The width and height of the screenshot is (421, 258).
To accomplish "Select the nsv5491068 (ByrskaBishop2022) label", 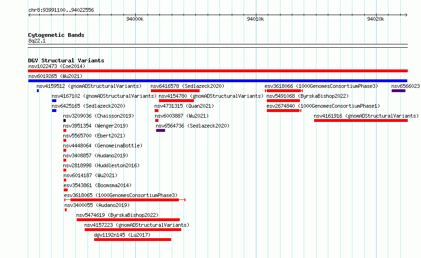I will [307, 96].
